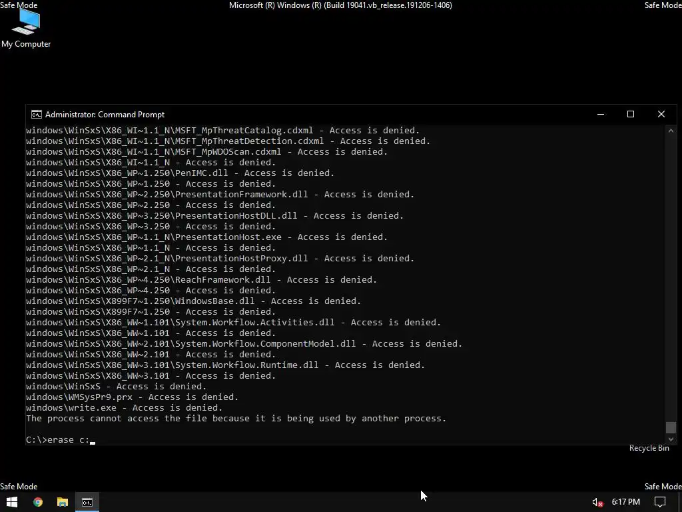Viewport: 682px width, 512px height.
Task: Click 'The process cannot access the file' message
Action: point(236,419)
